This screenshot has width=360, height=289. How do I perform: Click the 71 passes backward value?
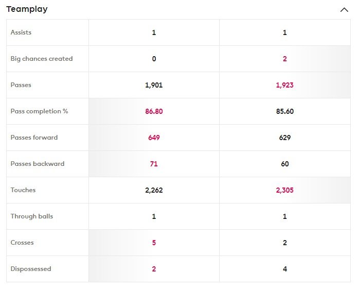point(154,164)
